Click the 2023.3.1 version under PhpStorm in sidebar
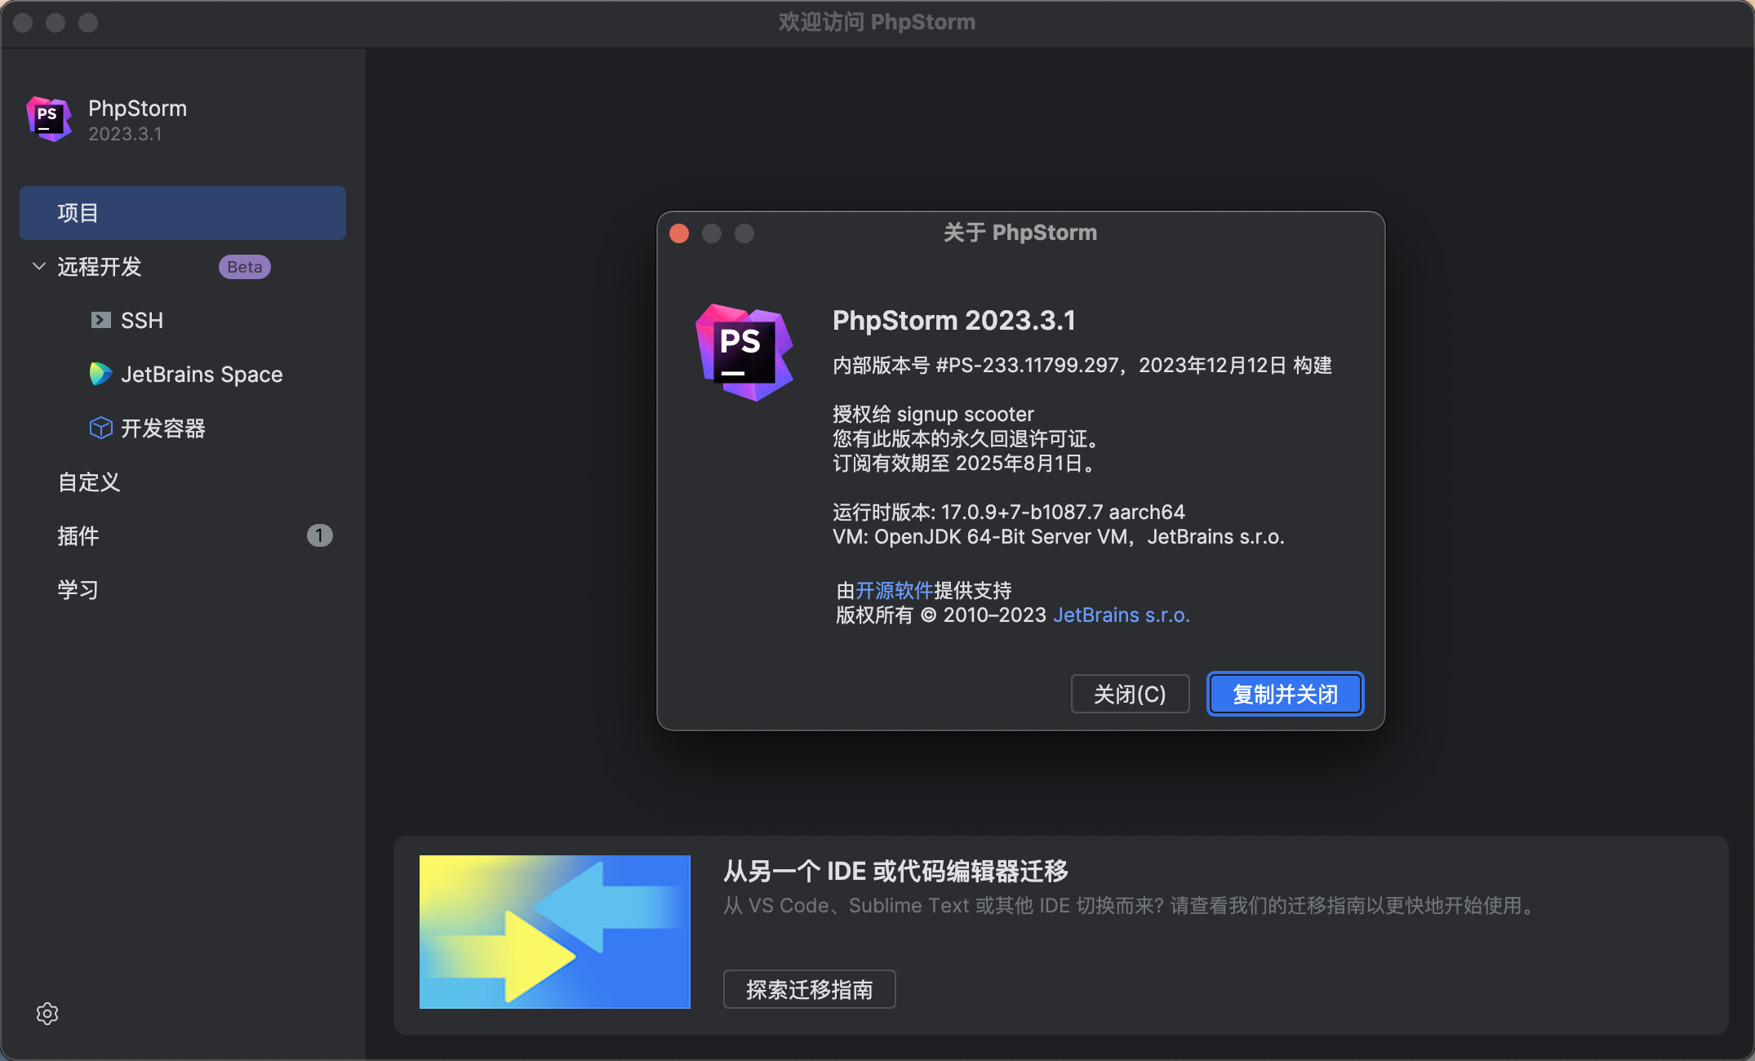Image resolution: width=1755 pixels, height=1061 pixels. click(x=125, y=134)
